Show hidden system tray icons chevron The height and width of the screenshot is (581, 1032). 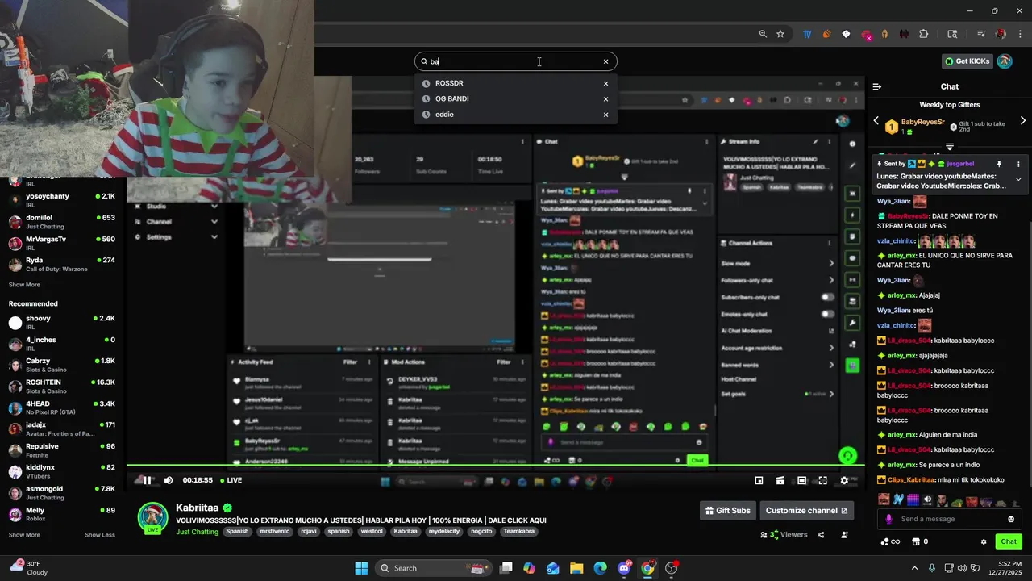coord(914,568)
